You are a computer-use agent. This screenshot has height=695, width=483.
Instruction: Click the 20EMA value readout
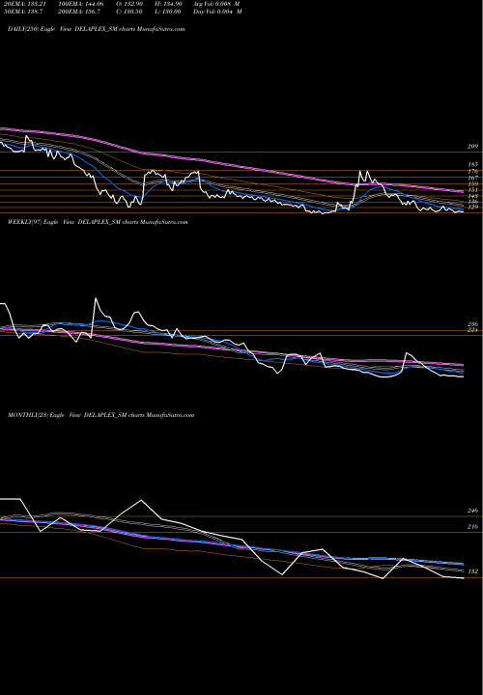[25, 4]
